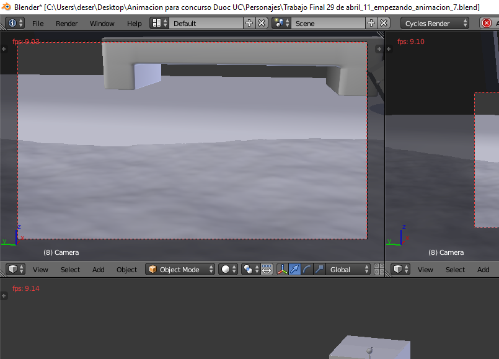Open the Object menu in 3D view
The image size is (499, 359).
[127, 270]
